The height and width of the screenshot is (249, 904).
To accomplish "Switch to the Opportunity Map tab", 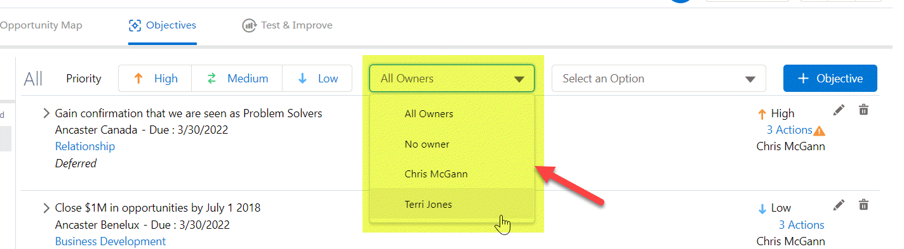I will tap(41, 25).
